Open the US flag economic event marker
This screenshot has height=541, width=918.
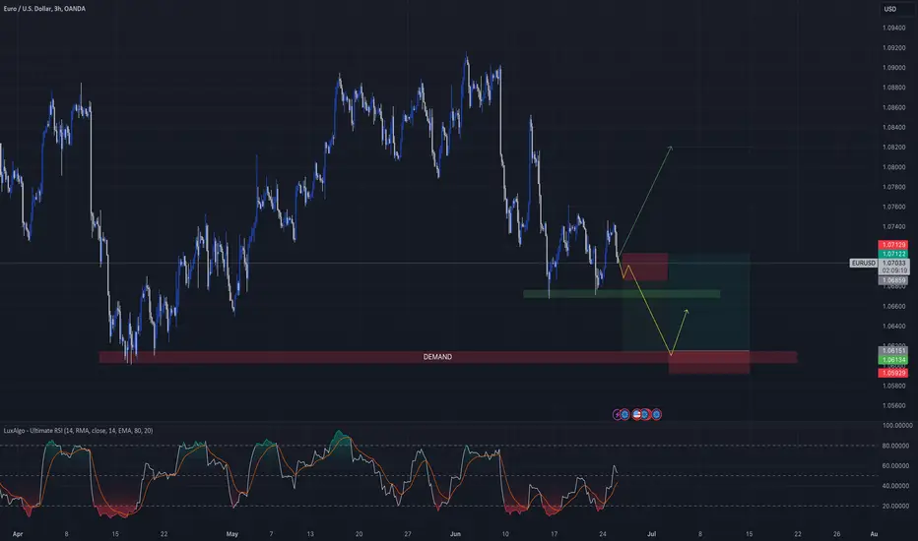(636, 414)
